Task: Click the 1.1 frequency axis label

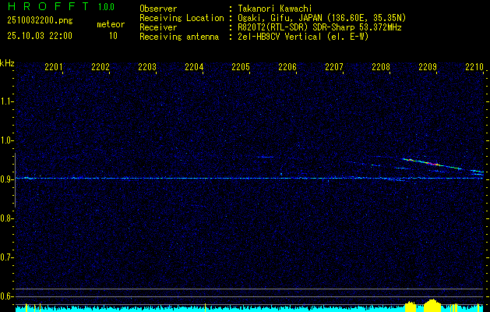Action: [x=8, y=101]
